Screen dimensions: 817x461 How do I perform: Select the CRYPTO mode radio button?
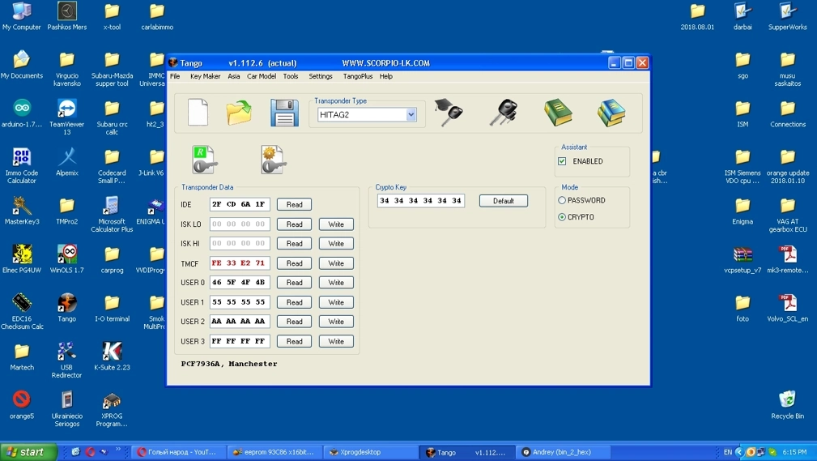[562, 217]
